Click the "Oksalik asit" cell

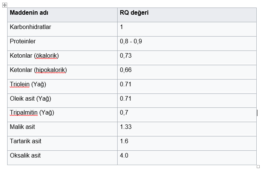pyautogui.click(x=25, y=156)
